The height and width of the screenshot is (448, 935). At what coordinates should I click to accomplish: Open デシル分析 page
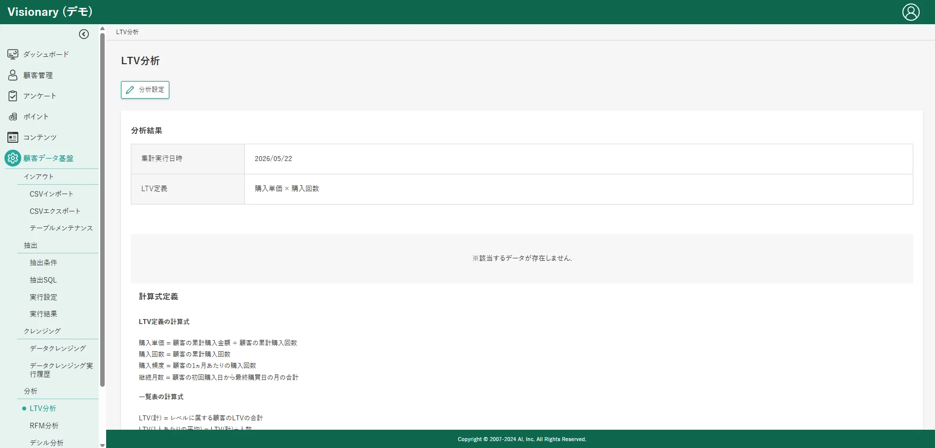tap(46, 443)
